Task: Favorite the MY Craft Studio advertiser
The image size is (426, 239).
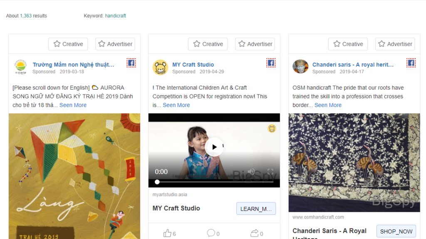Action: pos(255,44)
